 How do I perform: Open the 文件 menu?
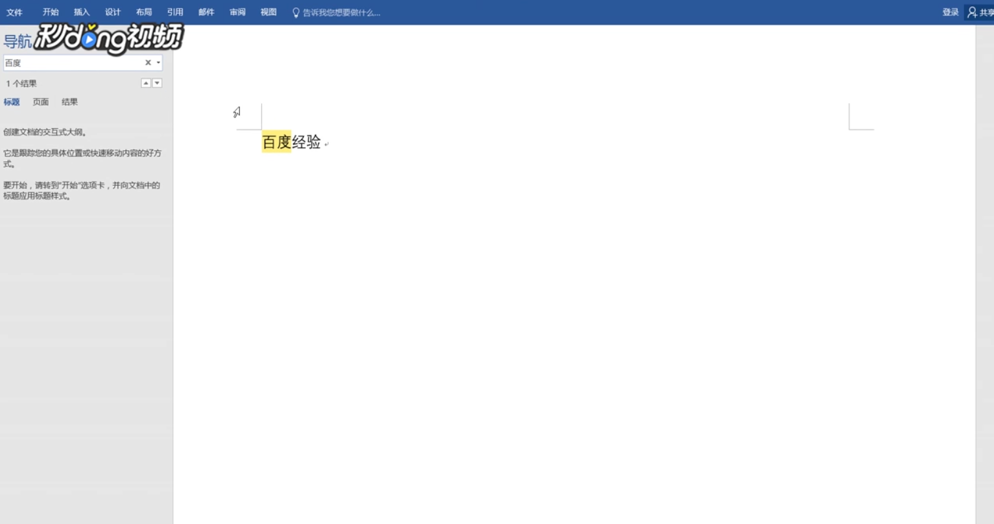coord(14,12)
